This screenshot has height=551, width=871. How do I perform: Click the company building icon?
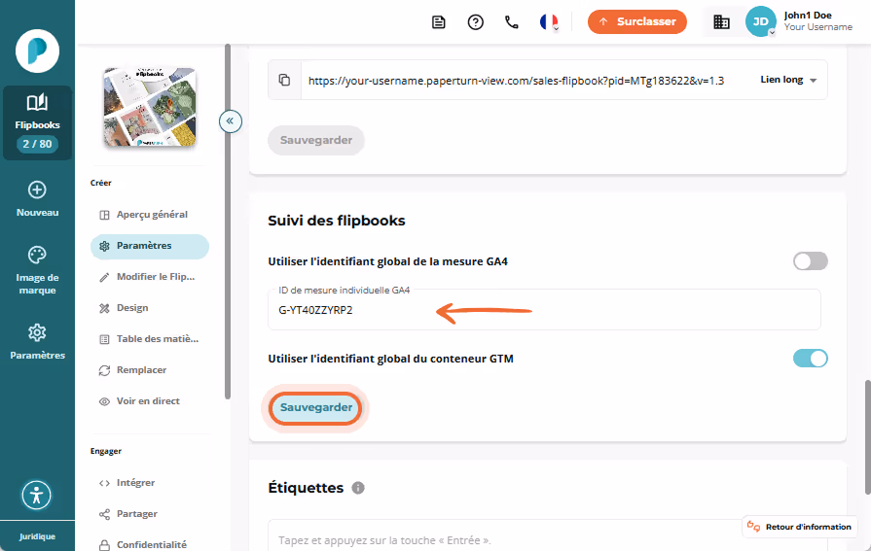(x=721, y=22)
